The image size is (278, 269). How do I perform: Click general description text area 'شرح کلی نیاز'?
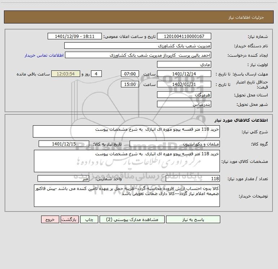pyautogui.click(x=126, y=131)
